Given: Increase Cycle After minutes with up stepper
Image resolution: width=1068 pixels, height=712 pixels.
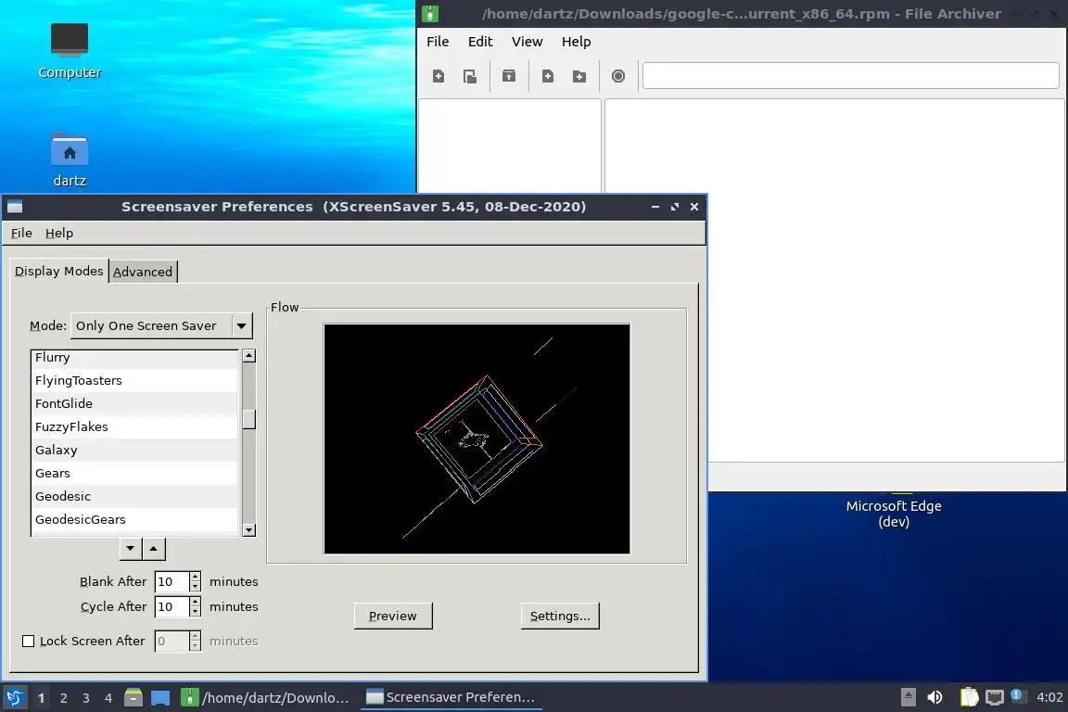Looking at the screenshot, I should coord(195,602).
